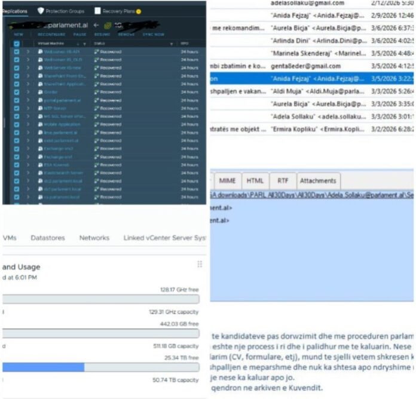Select the highlighted email row dated 3/5/2026

point(311,78)
